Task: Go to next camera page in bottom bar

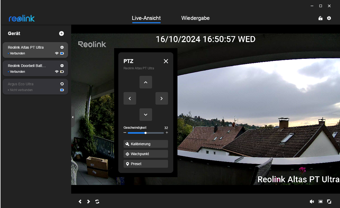Action: [88, 201]
